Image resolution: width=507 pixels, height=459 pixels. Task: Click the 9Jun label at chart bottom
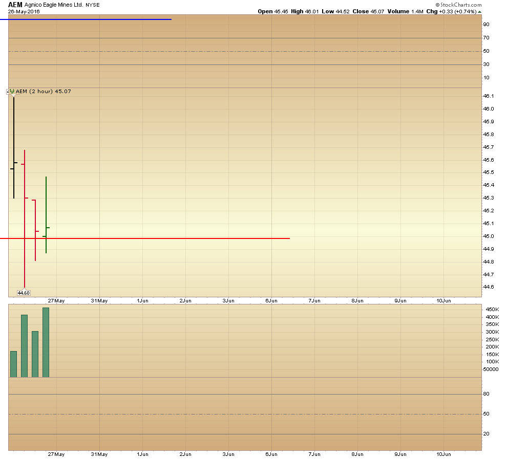(400, 454)
